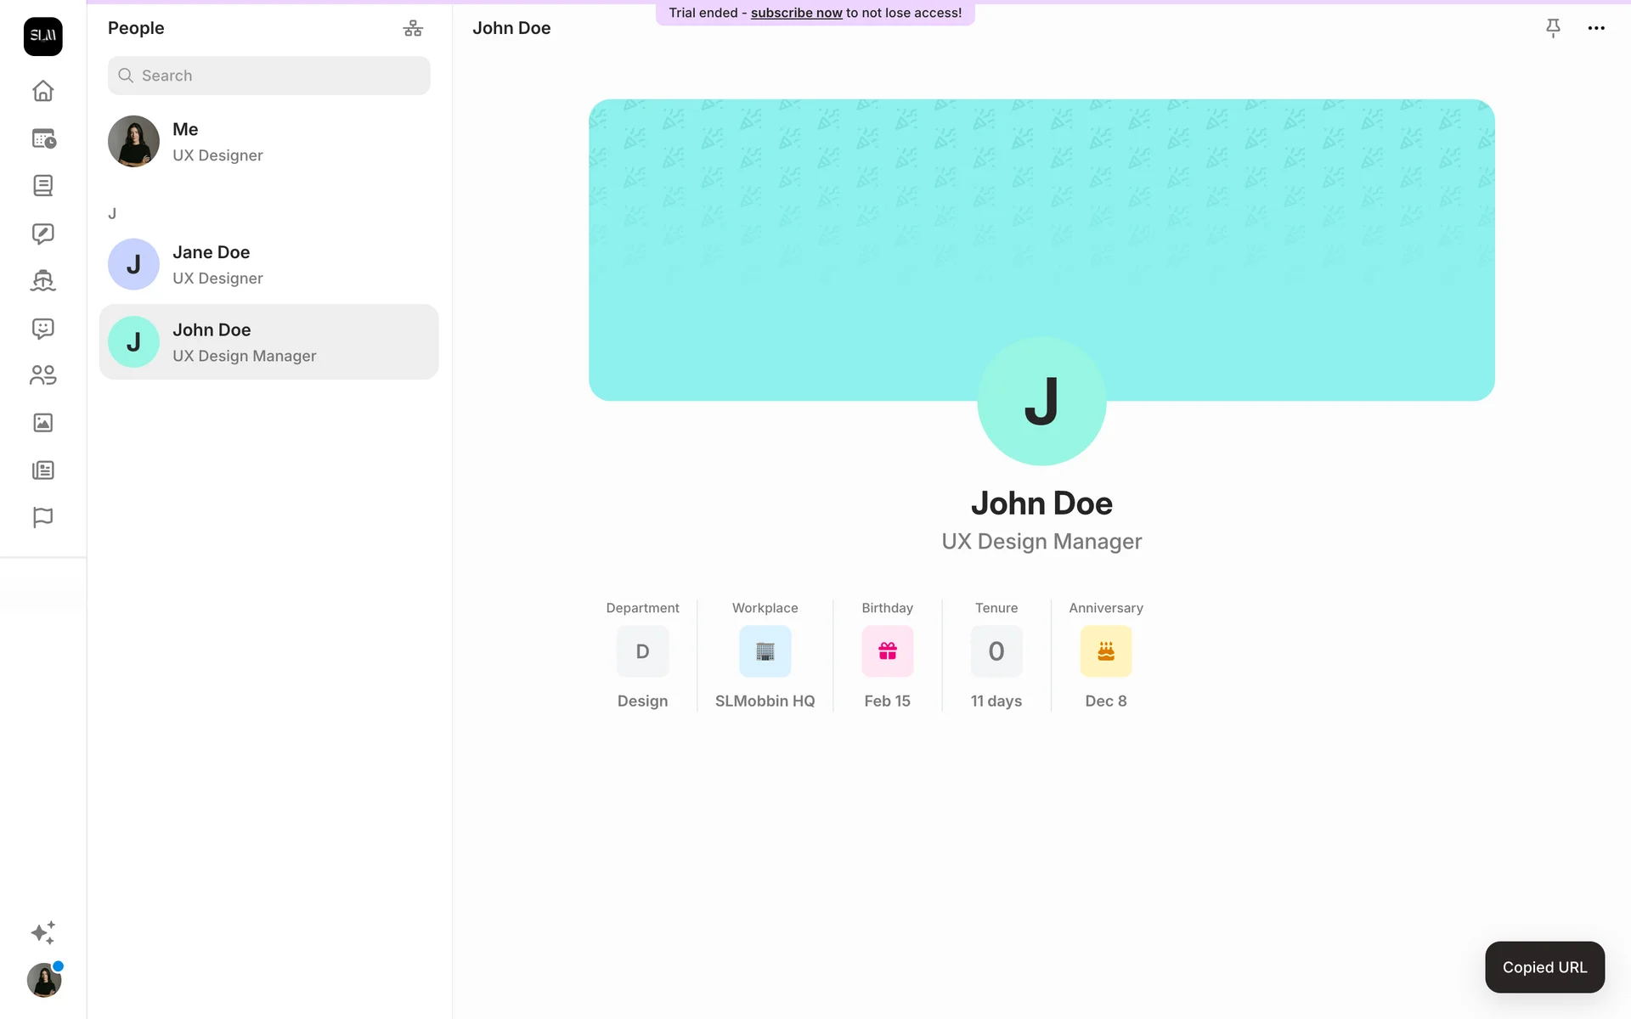Image resolution: width=1631 pixels, height=1019 pixels.
Task: Click the subscribe now link
Action: pos(796,13)
